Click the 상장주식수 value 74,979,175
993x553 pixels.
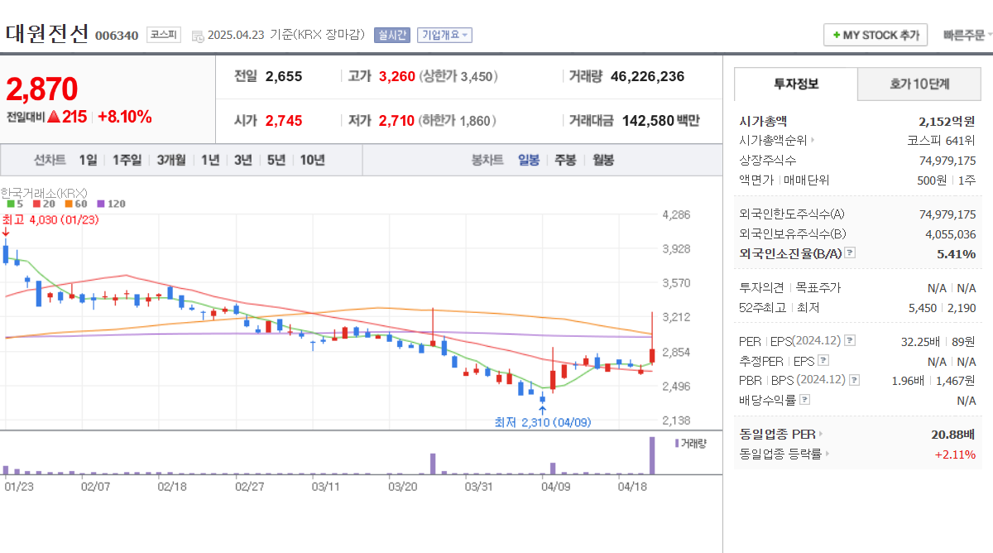[947, 161]
